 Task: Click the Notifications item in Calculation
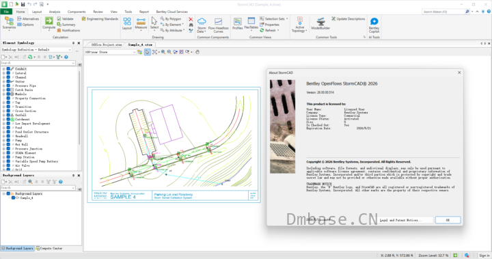(68, 31)
